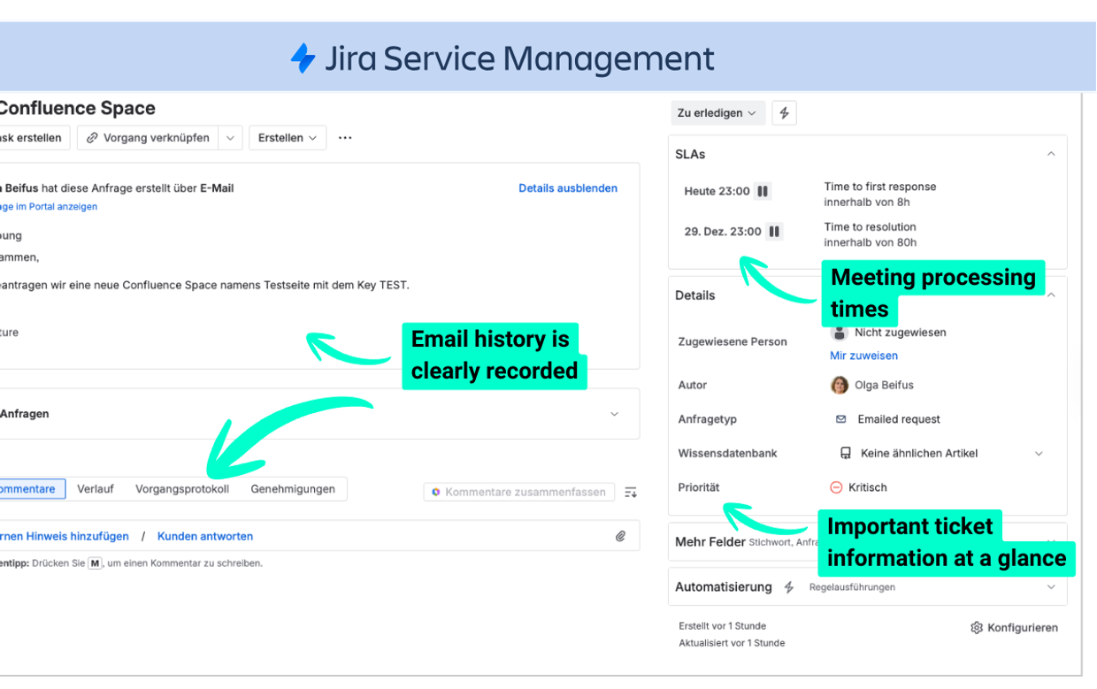The height and width of the screenshot is (689, 1097).
Task: Click the Nicht zugewiesen value
Action: [901, 333]
